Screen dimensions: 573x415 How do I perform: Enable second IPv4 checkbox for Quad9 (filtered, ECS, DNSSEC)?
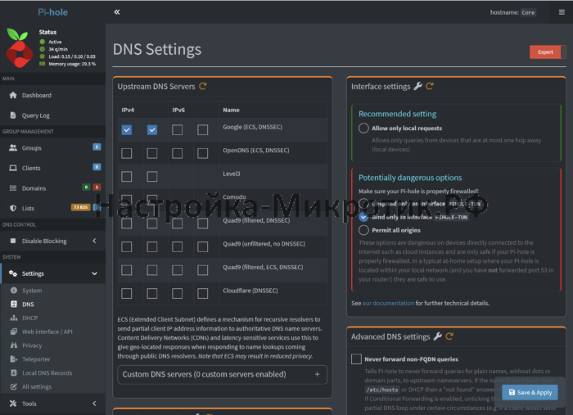tap(152, 270)
